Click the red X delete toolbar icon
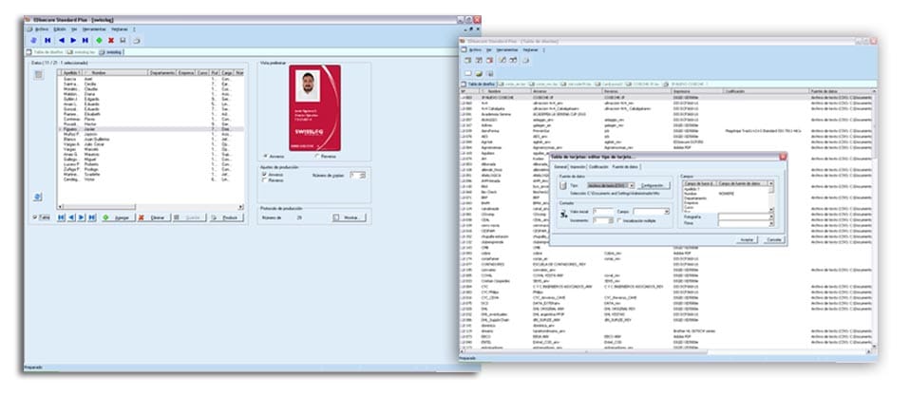The height and width of the screenshot is (396, 910). tap(111, 40)
